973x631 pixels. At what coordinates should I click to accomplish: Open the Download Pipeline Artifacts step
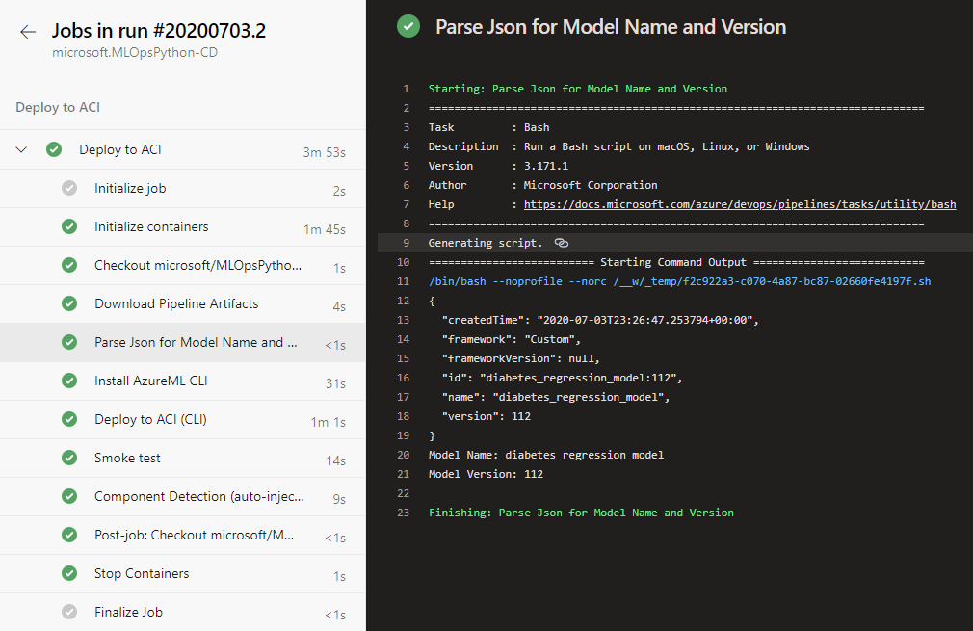(176, 303)
